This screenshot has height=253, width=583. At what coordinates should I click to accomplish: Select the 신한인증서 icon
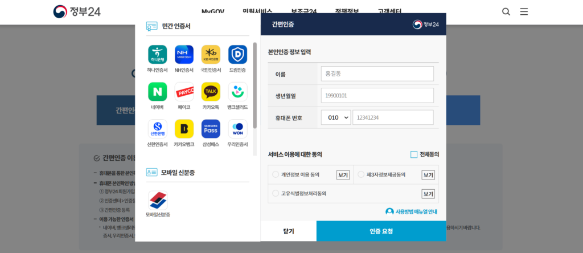(157, 129)
